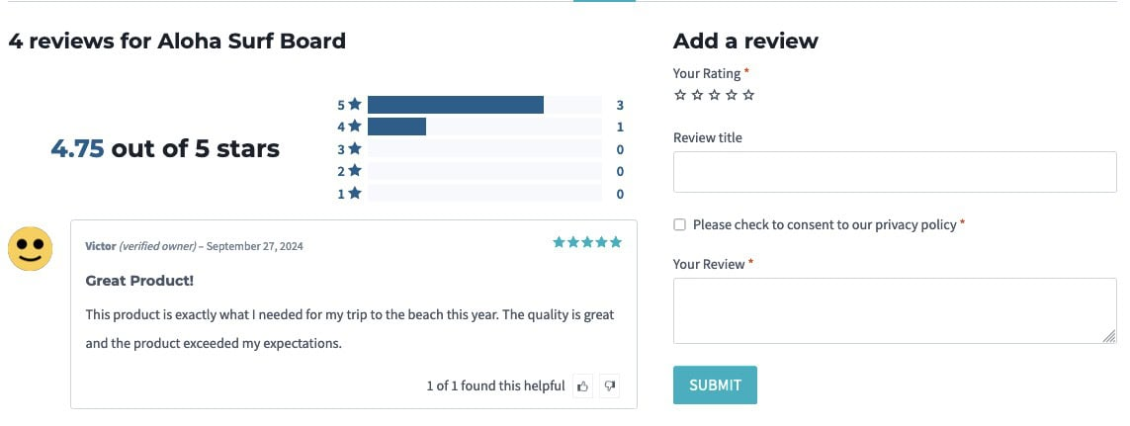This screenshot has height=426, width=1130.
Task: Select the second rating star
Action: [697, 96]
